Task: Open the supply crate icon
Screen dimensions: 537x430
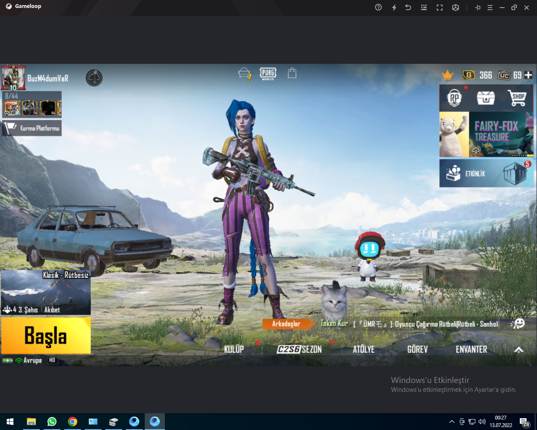Action: [x=486, y=98]
